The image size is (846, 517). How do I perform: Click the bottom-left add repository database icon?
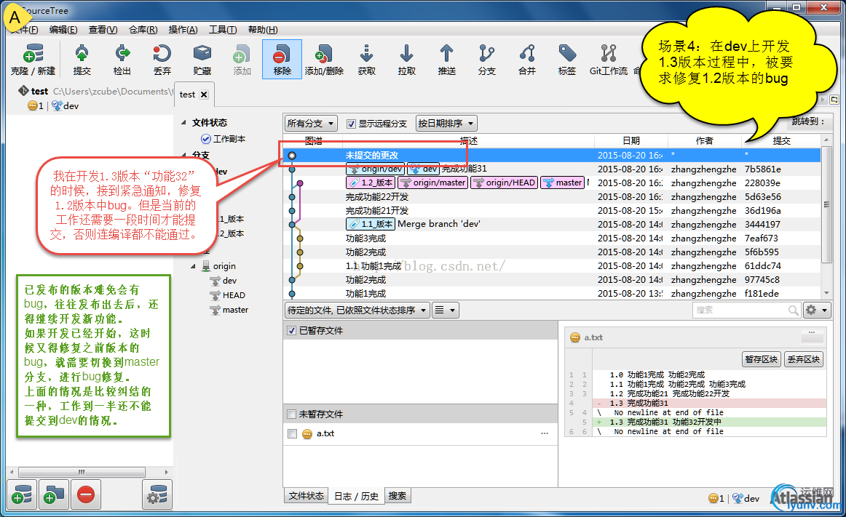click(x=22, y=494)
